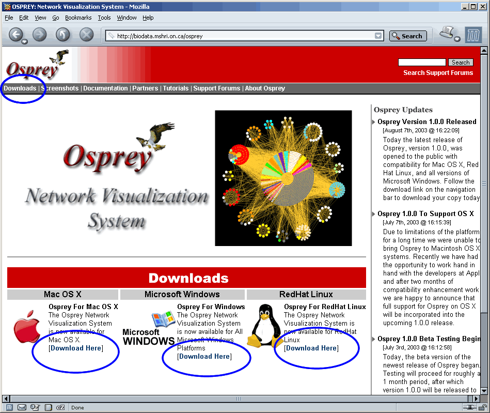Open the Print button dropdown arrow

click(457, 39)
